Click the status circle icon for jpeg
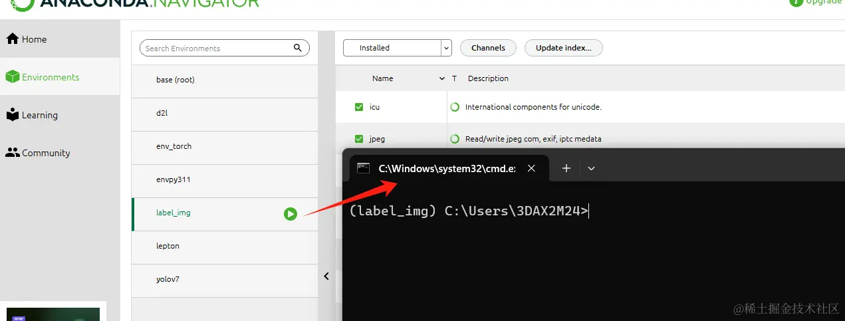The image size is (845, 321). pyautogui.click(x=455, y=139)
